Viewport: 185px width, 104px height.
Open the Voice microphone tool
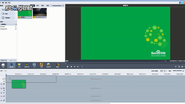pos(41,65)
